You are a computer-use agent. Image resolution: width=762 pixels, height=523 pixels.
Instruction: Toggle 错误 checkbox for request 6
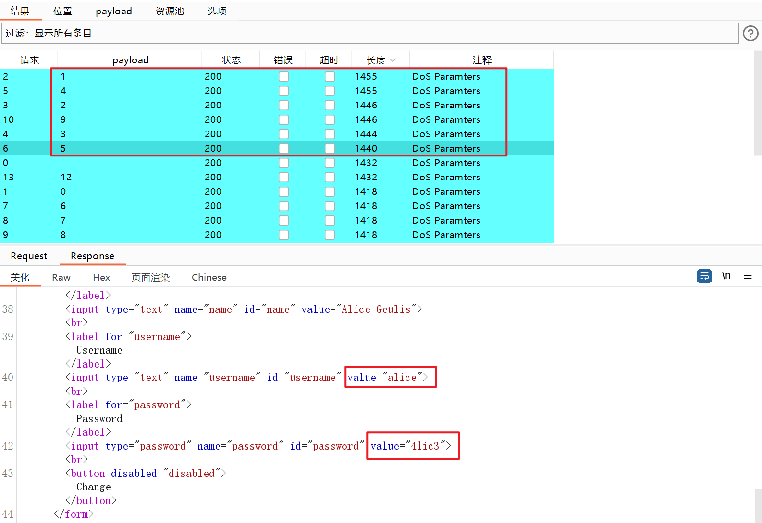pyautogui.click(x=284, y=148)
